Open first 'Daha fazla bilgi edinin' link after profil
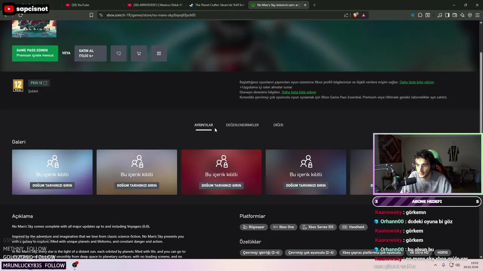 click(417, 82)
